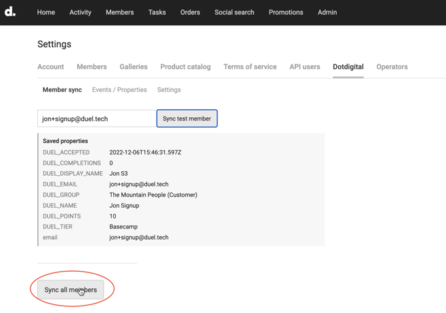Open the Terms of service tab
Image resolution: width=446 pixels, height=313 pixels.
tap(250, 67)
